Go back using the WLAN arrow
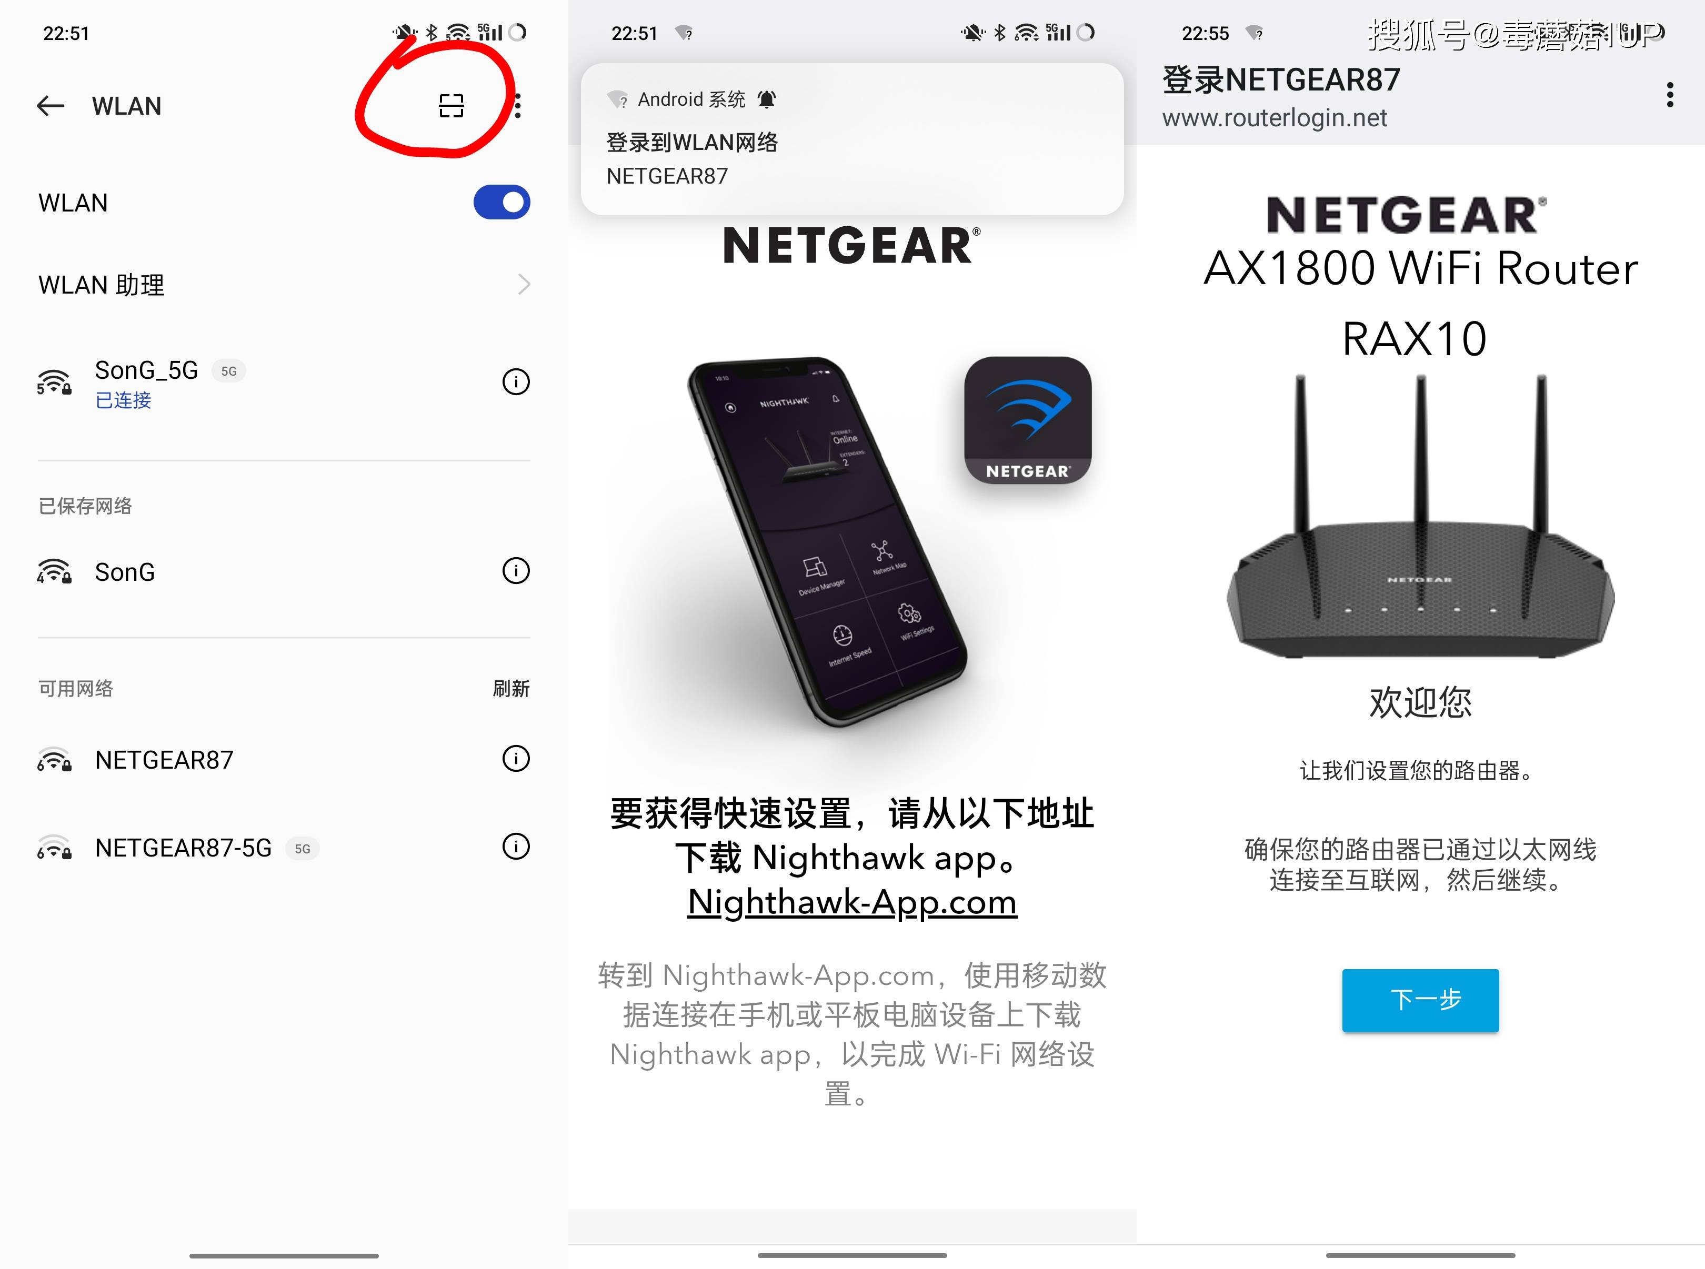Screen dimensions: 1705x1269 51,106
